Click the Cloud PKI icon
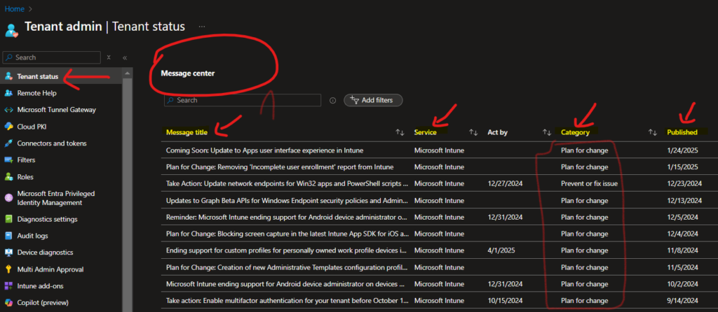Image resolution: width=718 pixels, height=312 pixels. (x=8, y=127)
